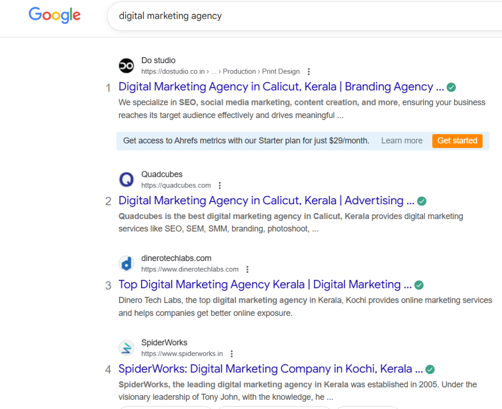Click the Do studio favicon icon
The image size is (502, 409).
(126, 66)
